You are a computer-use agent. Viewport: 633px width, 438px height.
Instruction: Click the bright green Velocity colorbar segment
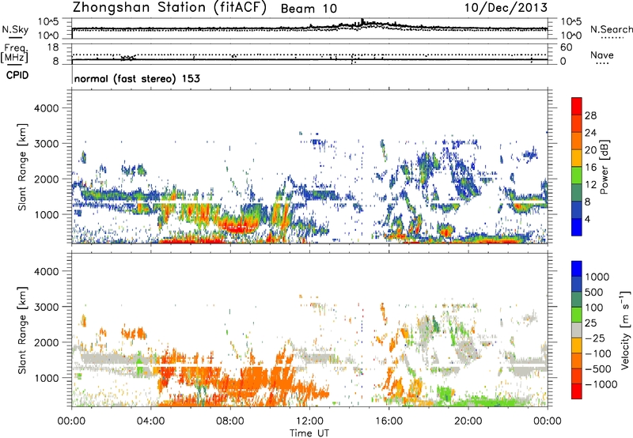click(x=577, y=315)
